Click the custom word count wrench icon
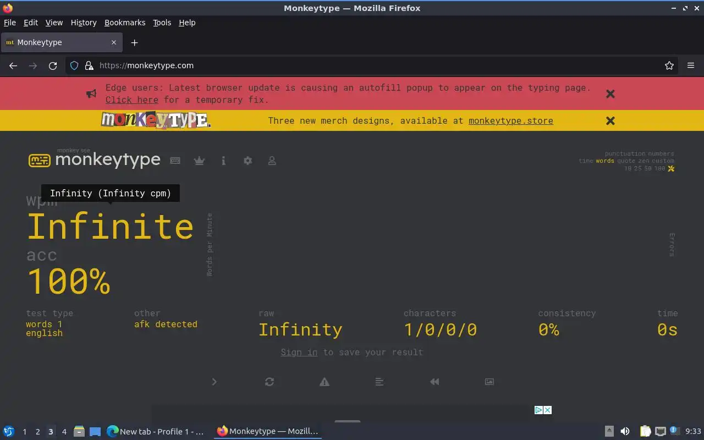Screen dimensions: 704x440 tap(671, 168)
